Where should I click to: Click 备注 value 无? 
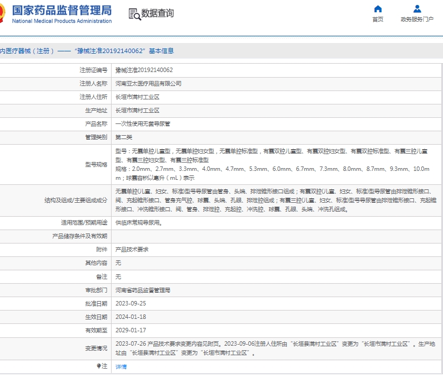(x=118, y=276)
